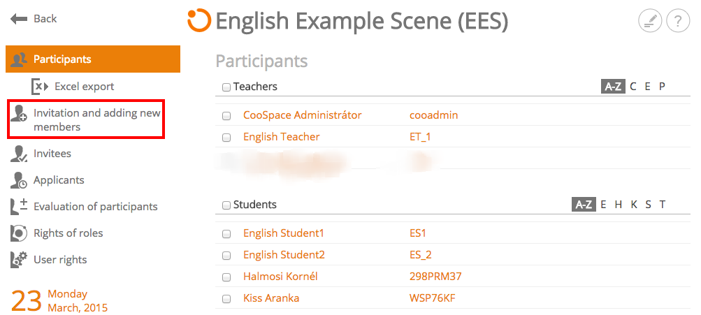Filter students by letter K
The width and height of the screenshot is (701, 315).
(x=633, y=205)
